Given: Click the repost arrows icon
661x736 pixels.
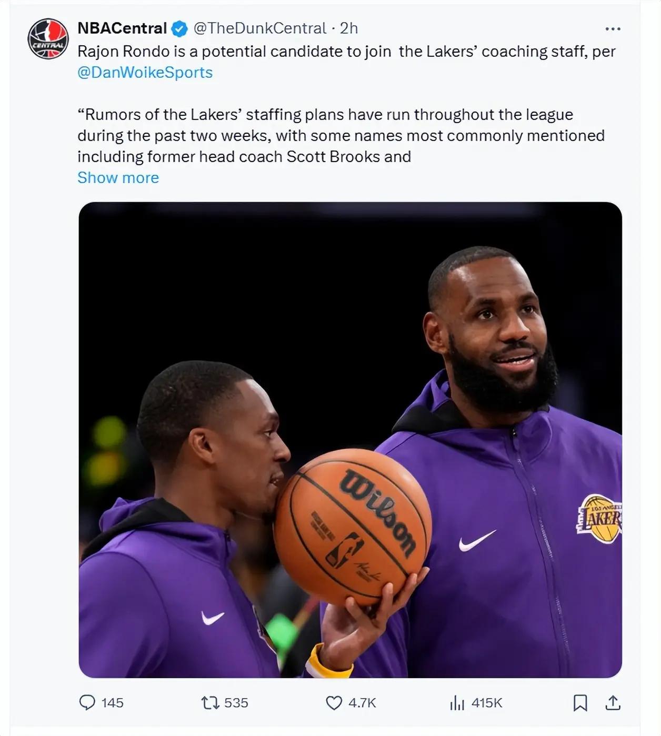Looking at the screenshot, I should pos(211,702).
